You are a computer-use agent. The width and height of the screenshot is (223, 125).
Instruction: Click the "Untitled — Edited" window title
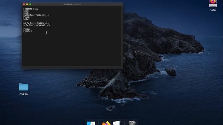pyautogui.click(x=73, y=5)
